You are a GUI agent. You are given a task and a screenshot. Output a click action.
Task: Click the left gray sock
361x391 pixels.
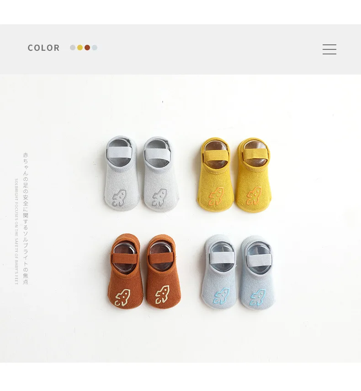pyautogui.click(x=122, y=173)
